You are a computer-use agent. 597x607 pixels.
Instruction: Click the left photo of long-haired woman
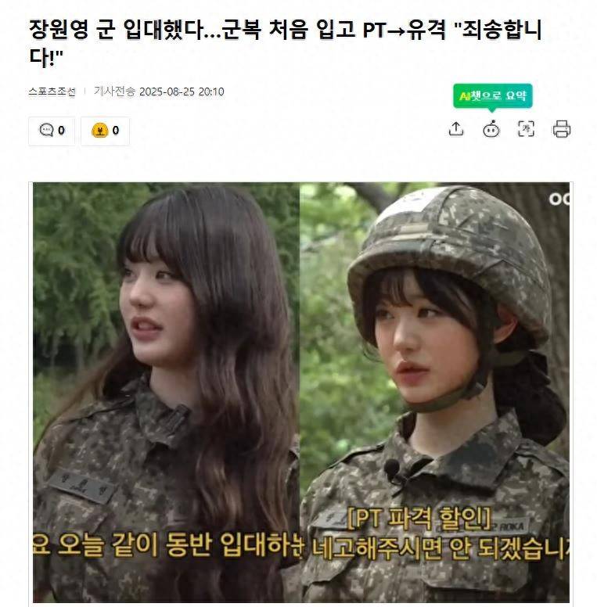coord(166,392)
